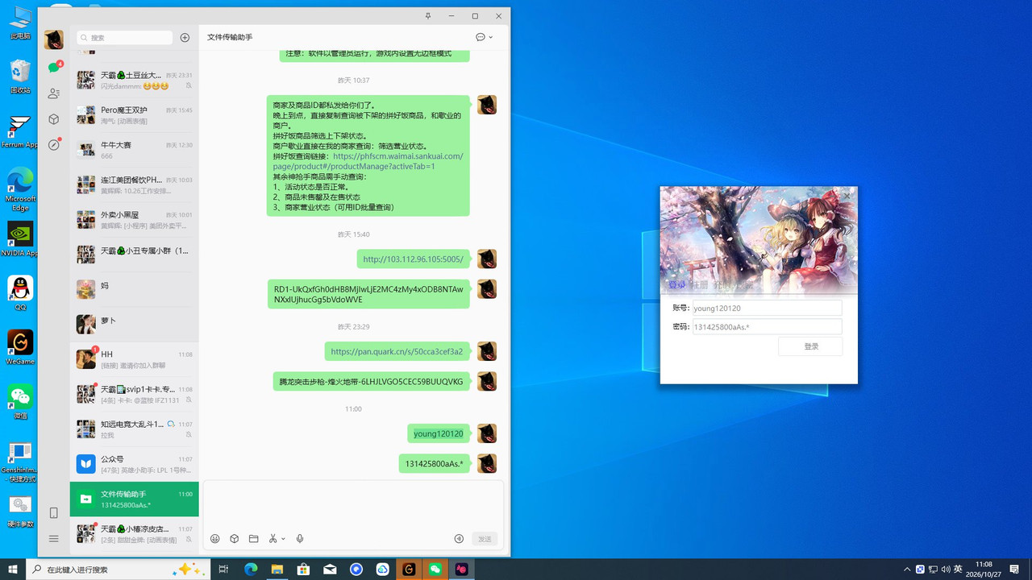This screenshot has width=1032, height=580.
Task: Open the 牛牛大赛 chat
Action: point(135,150)
